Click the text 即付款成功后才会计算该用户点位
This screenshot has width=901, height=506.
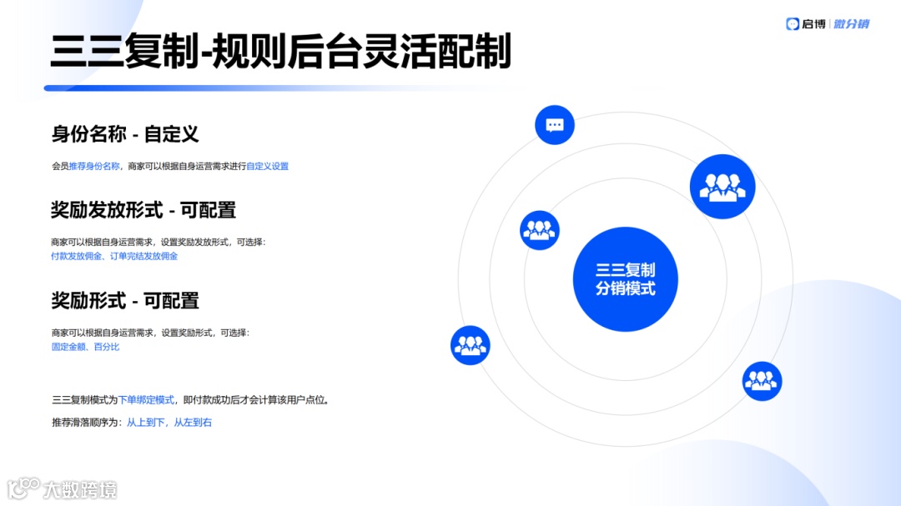pyautogui.click(x=254, y=400)
